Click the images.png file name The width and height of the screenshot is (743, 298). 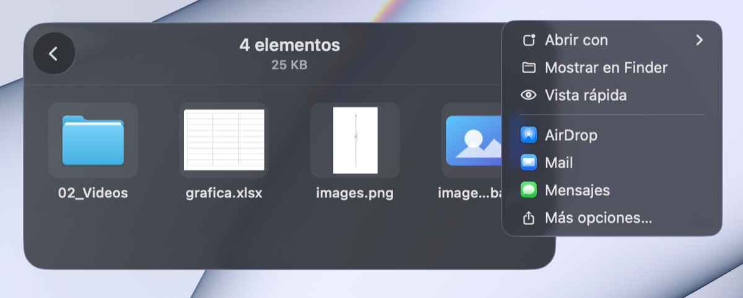pos(355,193)
